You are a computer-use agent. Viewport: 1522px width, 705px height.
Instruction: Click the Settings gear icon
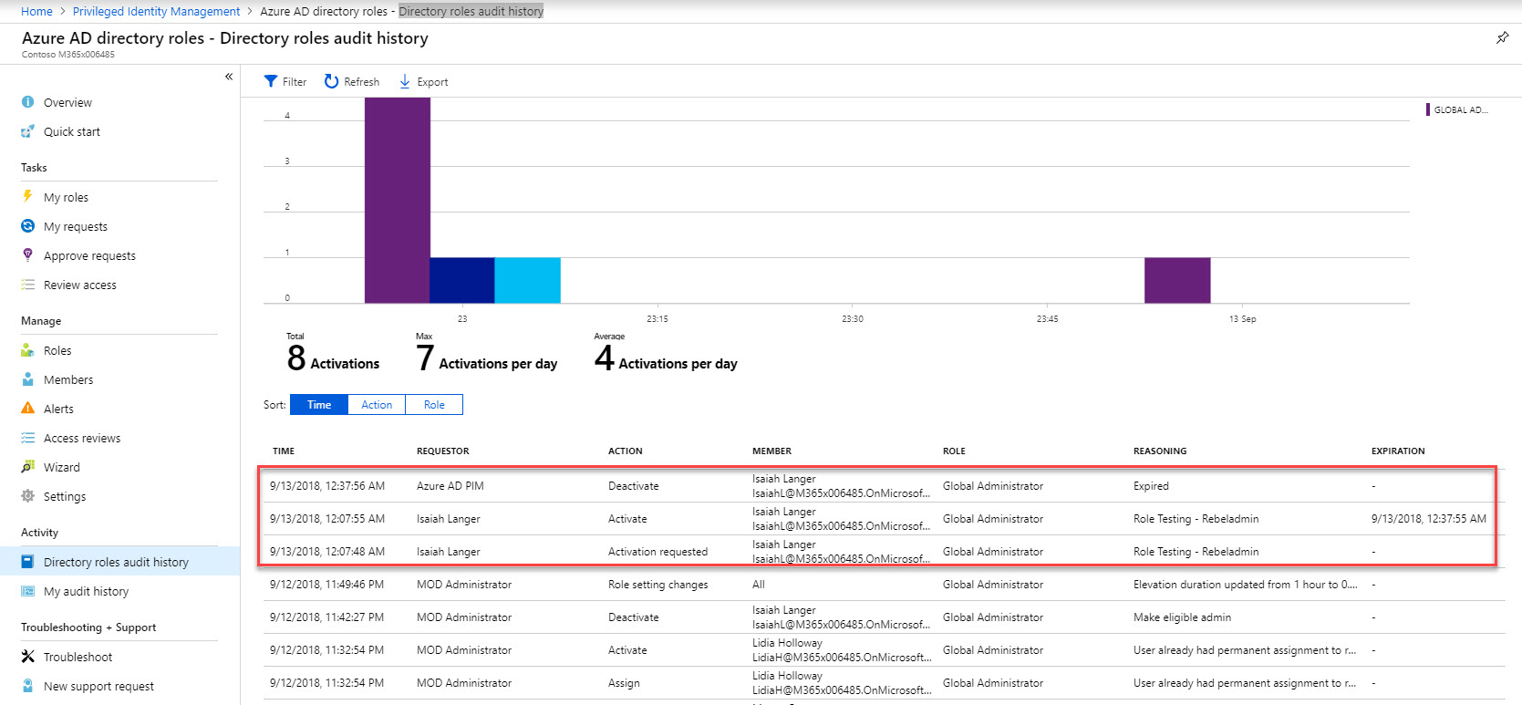27,496
